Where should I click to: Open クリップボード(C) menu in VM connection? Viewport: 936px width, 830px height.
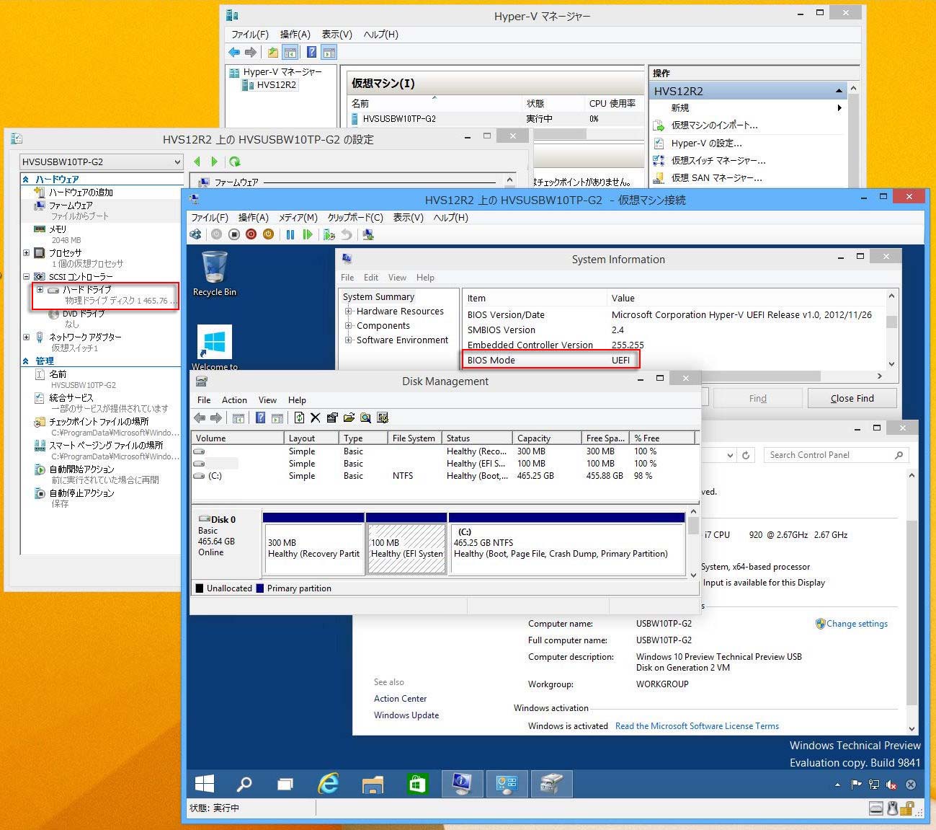click(x=355, y=217)
